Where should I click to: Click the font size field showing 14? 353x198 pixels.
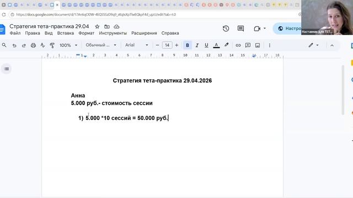(167, 45)
